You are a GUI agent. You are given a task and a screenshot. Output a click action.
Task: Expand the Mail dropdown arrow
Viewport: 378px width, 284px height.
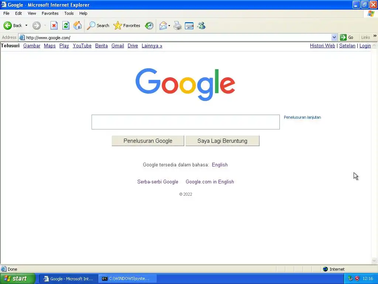(x=169, y=26)
